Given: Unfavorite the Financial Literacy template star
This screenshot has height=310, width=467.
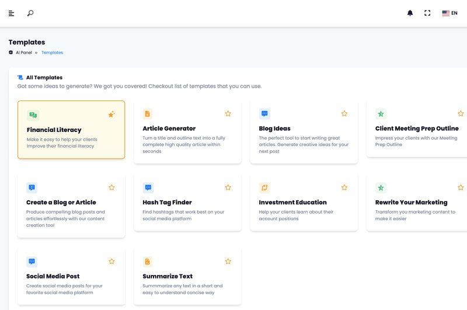Looking at the screenshot, I should click(111, 115).
